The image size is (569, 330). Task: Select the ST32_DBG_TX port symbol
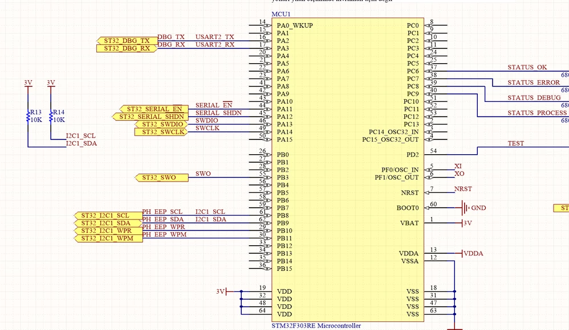(x=127, y=40)
